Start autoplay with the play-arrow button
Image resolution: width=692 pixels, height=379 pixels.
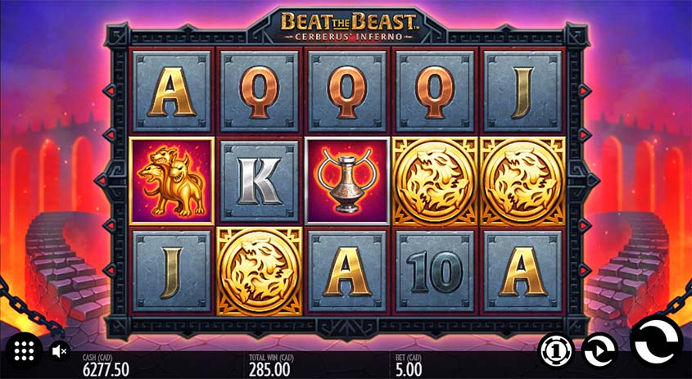pos(599,351)
